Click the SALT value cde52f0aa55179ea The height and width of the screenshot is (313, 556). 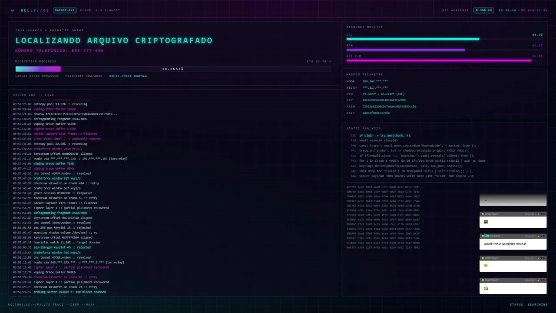[x=376, y=113]
